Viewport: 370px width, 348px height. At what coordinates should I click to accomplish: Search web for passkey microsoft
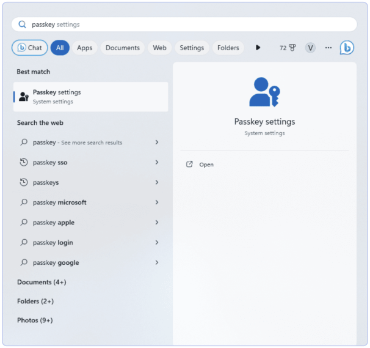point(89,202)
